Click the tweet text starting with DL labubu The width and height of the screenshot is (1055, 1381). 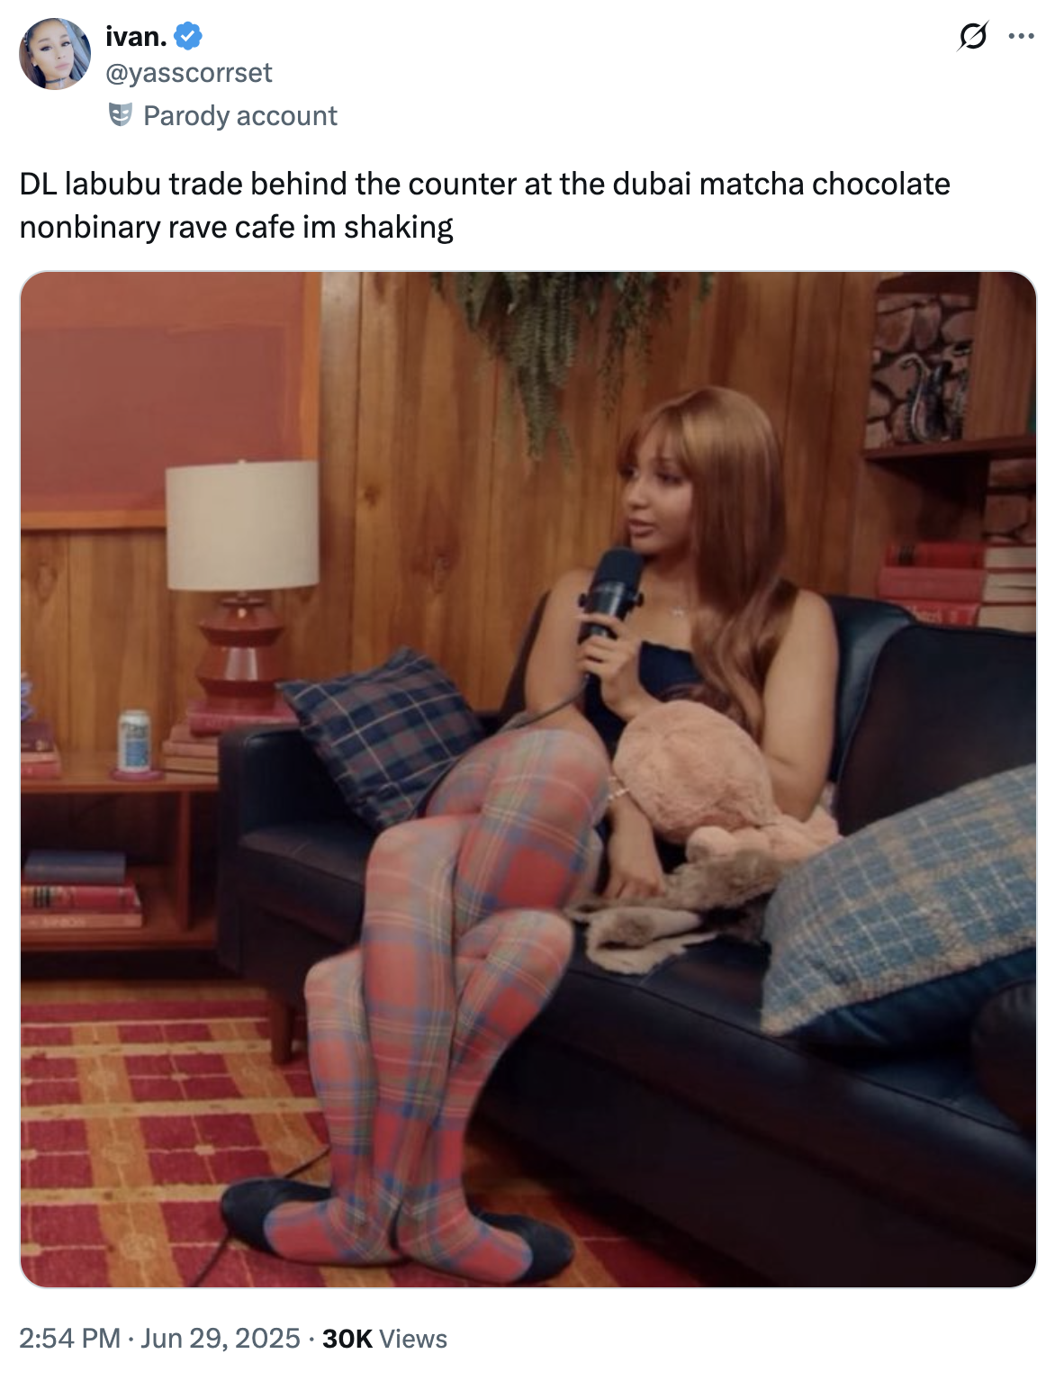click(485, 205)
